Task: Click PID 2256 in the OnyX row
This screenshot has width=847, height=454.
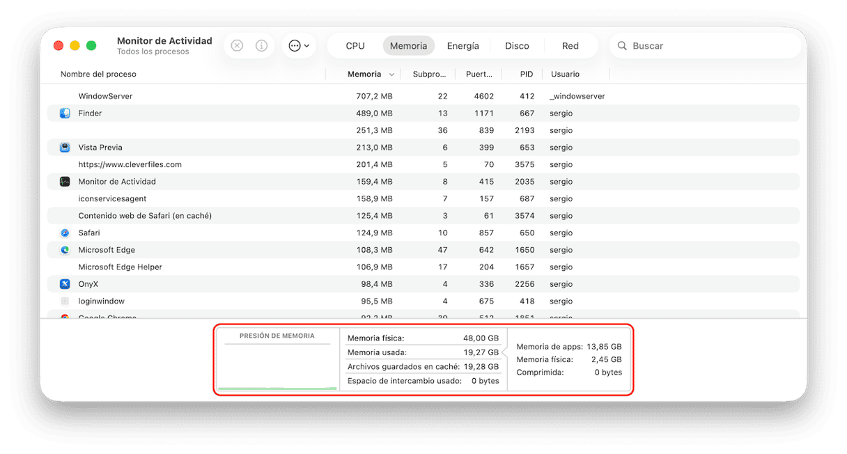Action: pyautogui.click(x=524, y=284)
